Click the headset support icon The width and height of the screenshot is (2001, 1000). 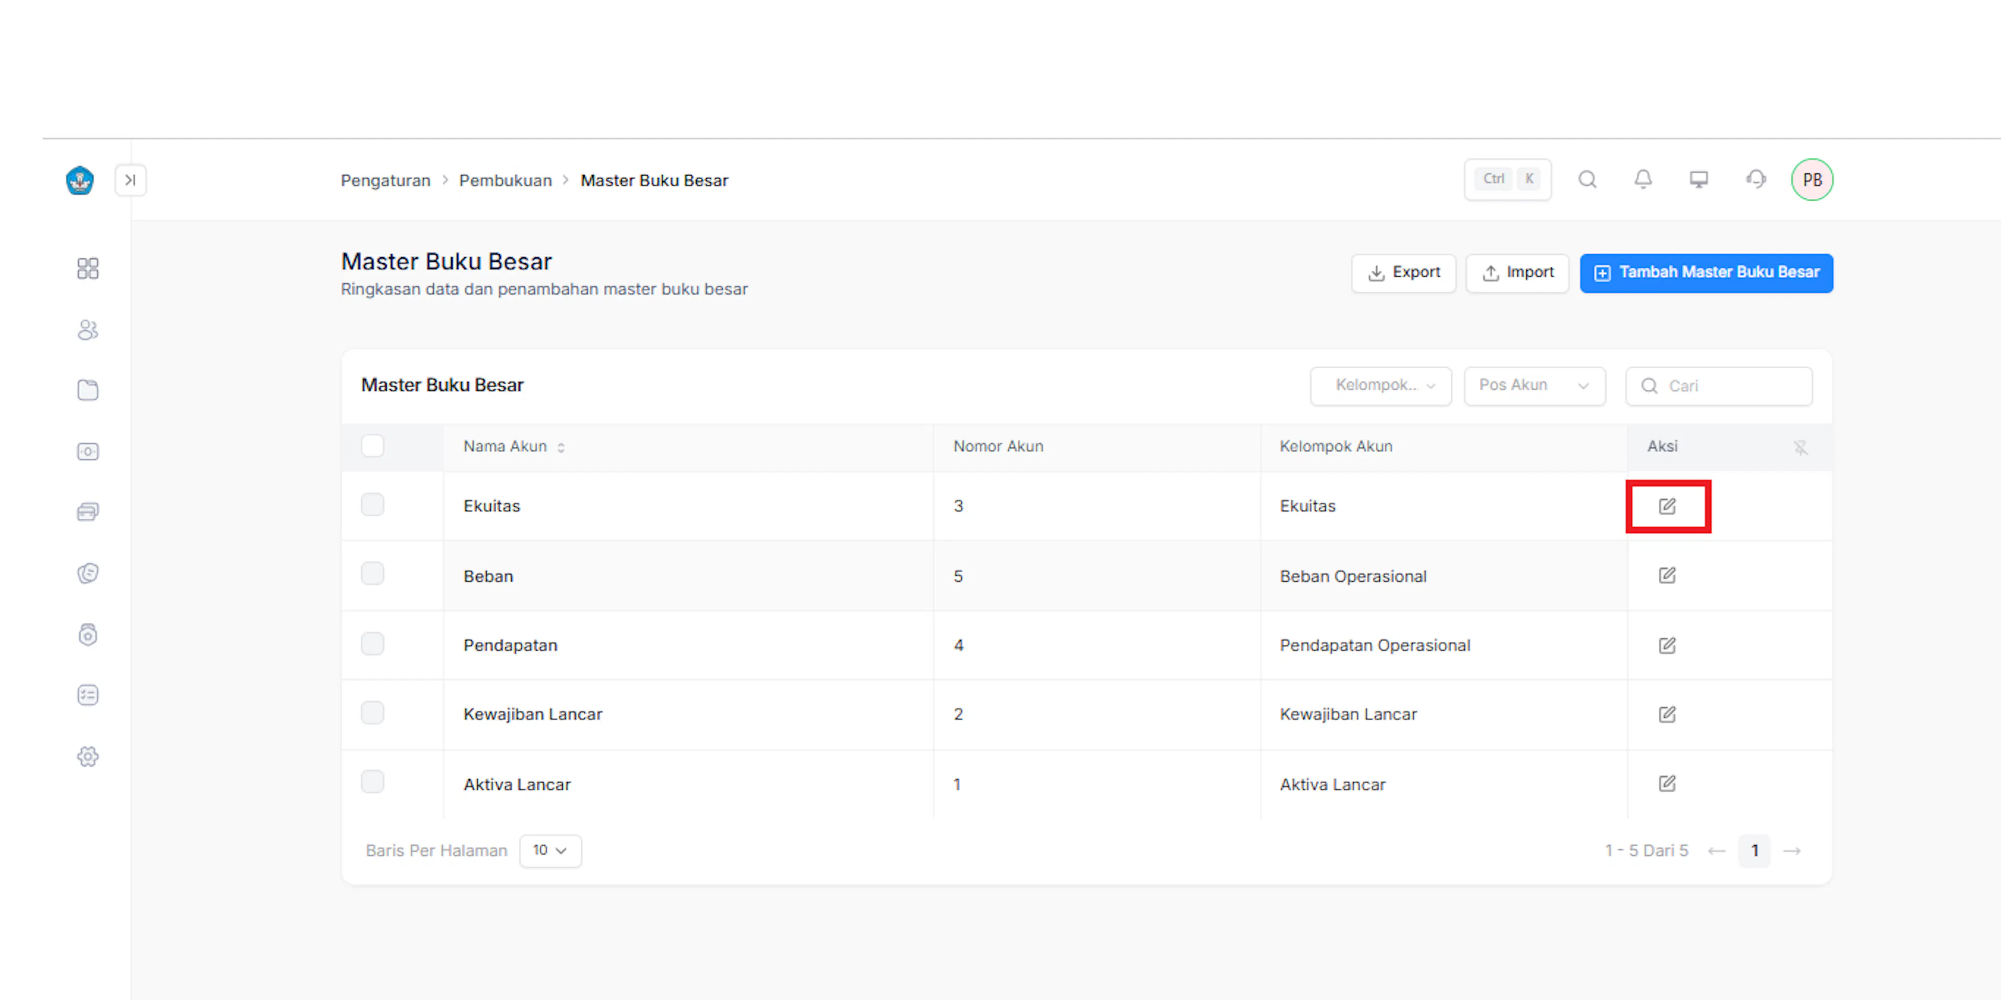click(x=1756, y=179)
